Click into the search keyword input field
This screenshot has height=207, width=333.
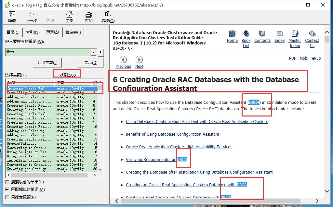(x=48, y=52)
